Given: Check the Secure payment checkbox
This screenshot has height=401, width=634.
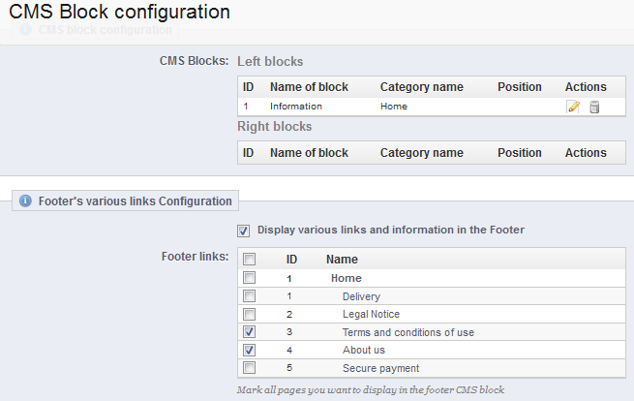Looking at the screenshot, I should (x=249, y=368).
